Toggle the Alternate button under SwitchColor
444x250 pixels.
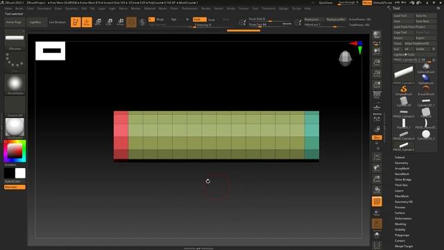coord(15,187)
